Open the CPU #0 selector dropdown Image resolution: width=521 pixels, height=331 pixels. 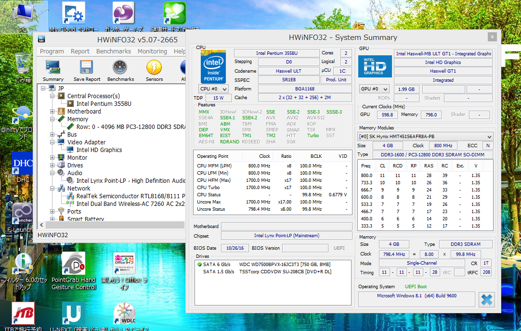(213, 89)
